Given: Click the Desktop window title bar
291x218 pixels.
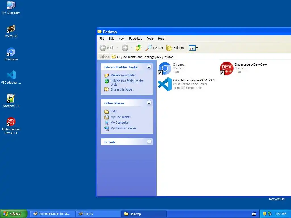Looking at the screenshot, I should 194,32.
